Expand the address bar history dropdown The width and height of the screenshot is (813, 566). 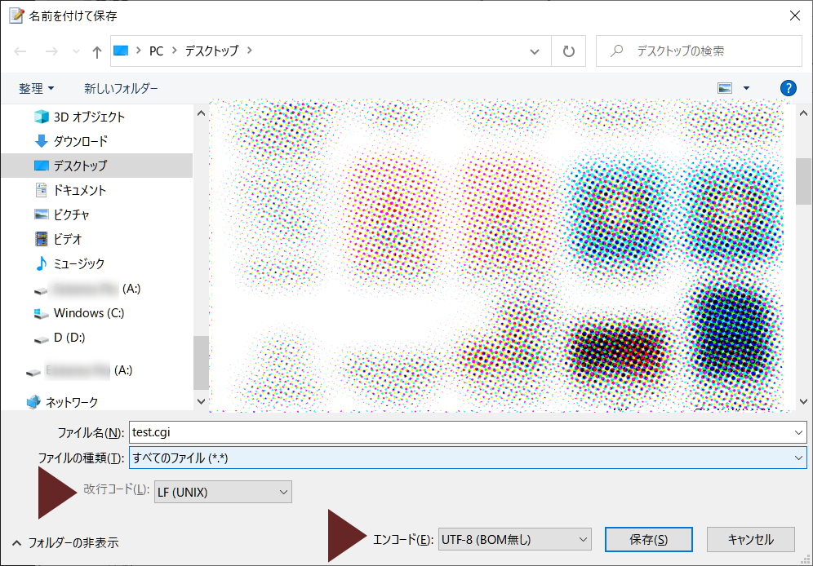(x=535, y=51)
